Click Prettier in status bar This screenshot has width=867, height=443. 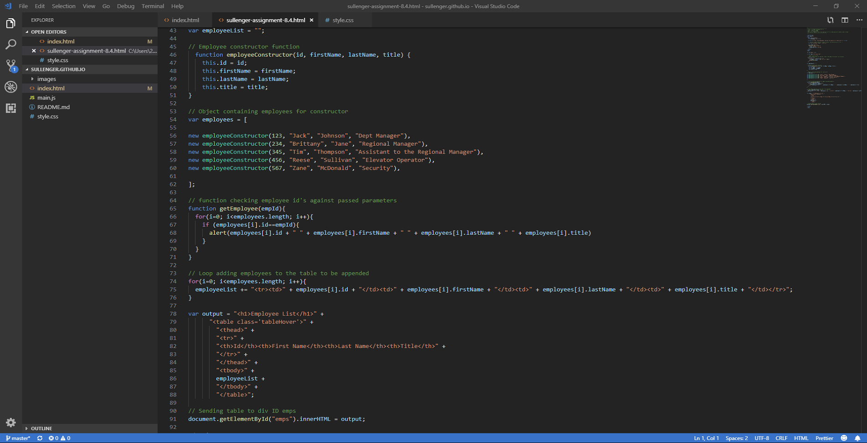point(824,438)
